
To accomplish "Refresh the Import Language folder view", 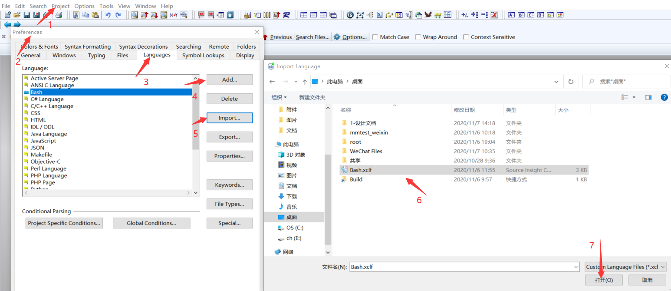I will tap(571, 81).
